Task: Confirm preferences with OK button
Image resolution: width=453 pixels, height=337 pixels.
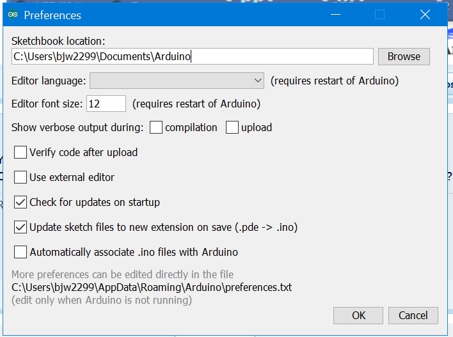Action: 358,315
